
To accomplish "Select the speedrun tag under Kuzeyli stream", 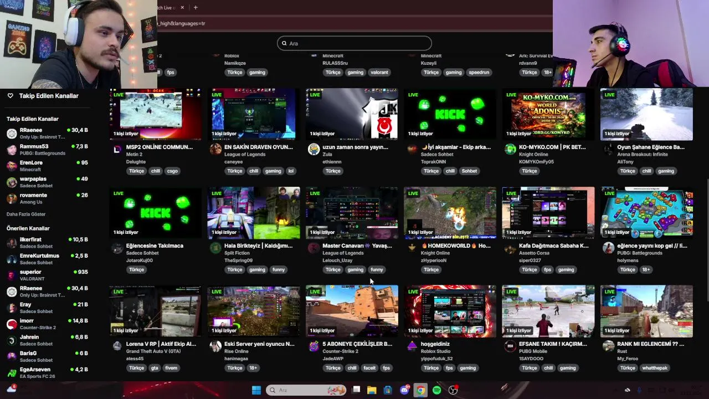I will point(479,72).
